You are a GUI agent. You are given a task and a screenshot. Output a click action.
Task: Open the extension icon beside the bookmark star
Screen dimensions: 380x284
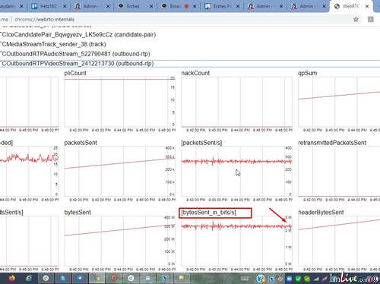(x=371, y=20)
